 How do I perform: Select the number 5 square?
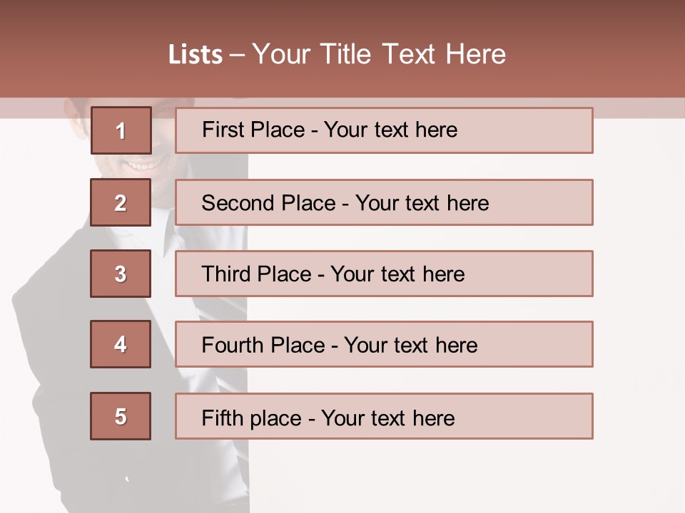click(x=121, y=416)
